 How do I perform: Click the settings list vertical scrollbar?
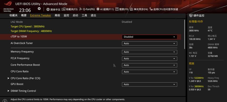185,34
